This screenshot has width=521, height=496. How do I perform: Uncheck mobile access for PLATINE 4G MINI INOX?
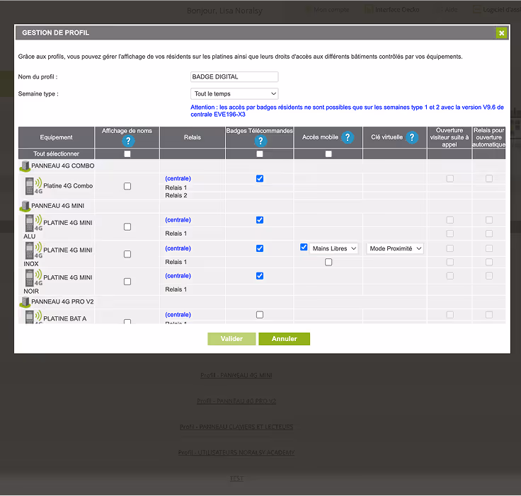(304, 248)
